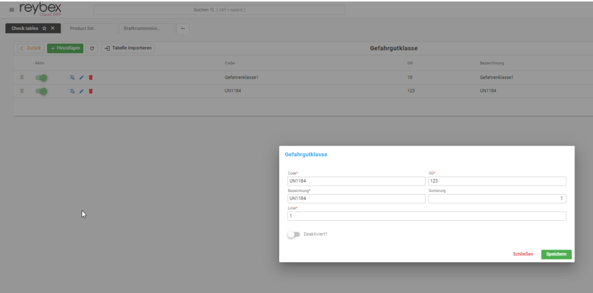Grab drag handle of Gefahrenklasse1 row
593x293 pixels.
pos(21,77)
